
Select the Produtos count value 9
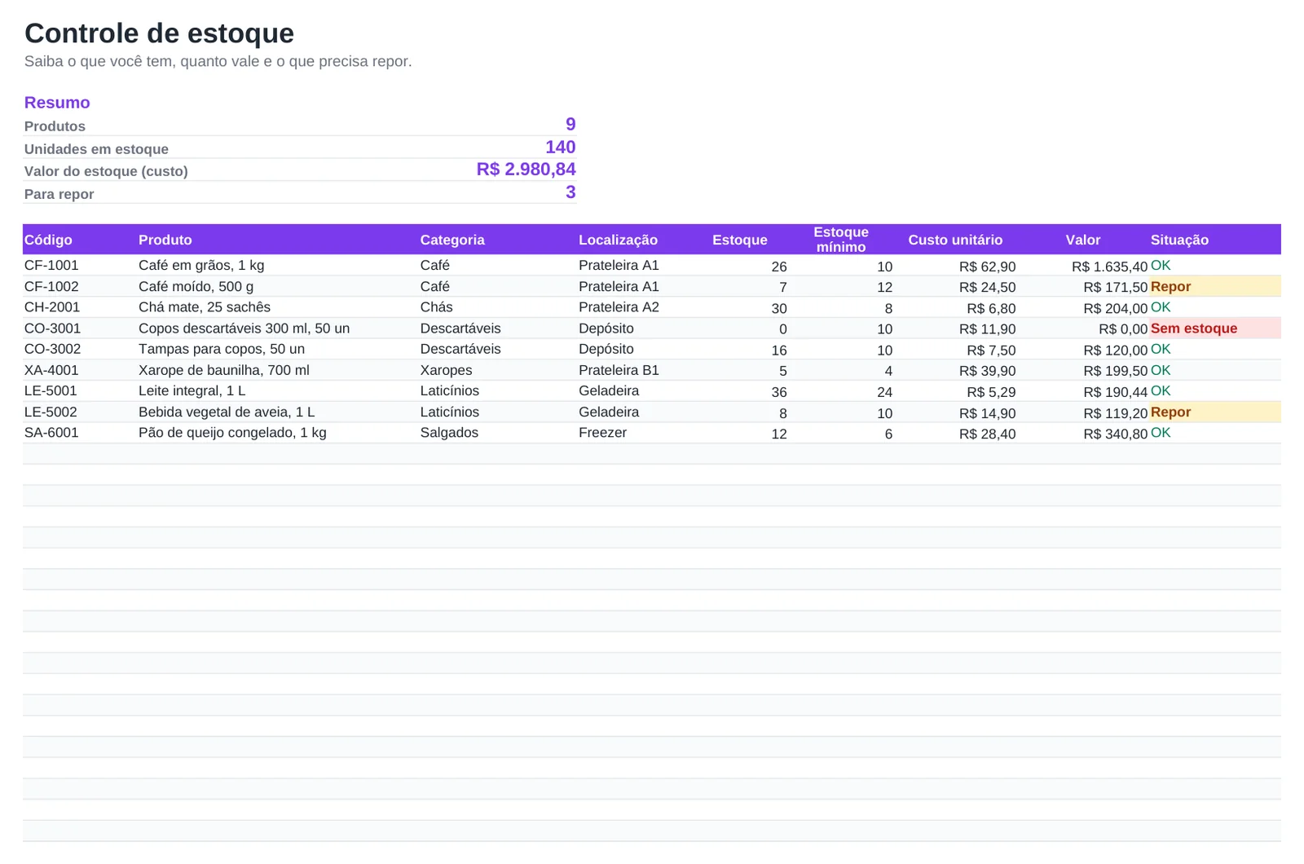(x=570, y=124)
